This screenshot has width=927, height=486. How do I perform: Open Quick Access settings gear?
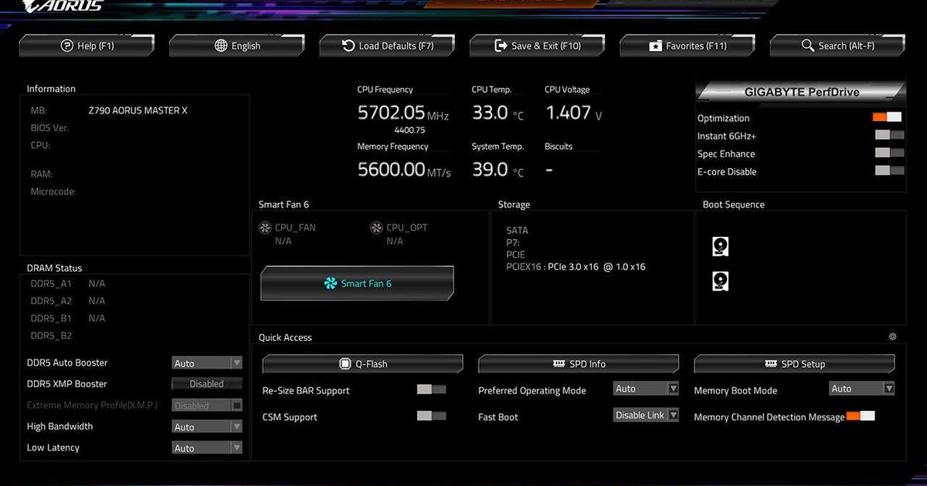pos(892,337)
